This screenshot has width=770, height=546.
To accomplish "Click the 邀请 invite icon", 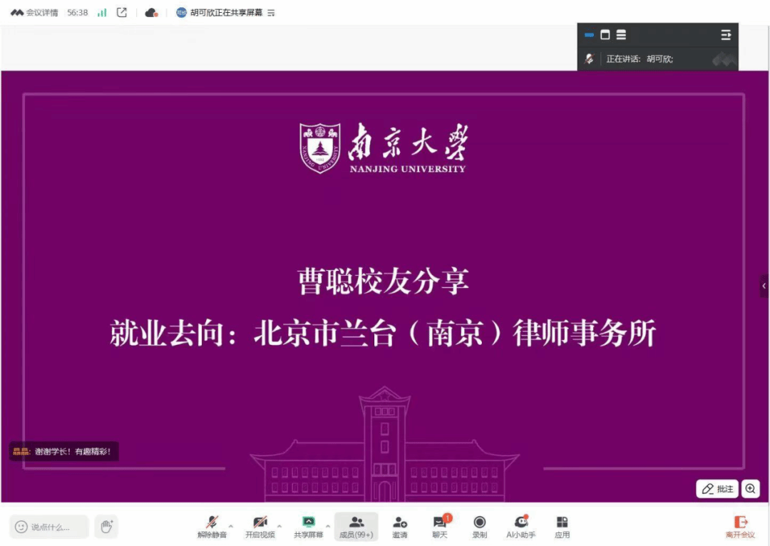I will click(400, 526).
